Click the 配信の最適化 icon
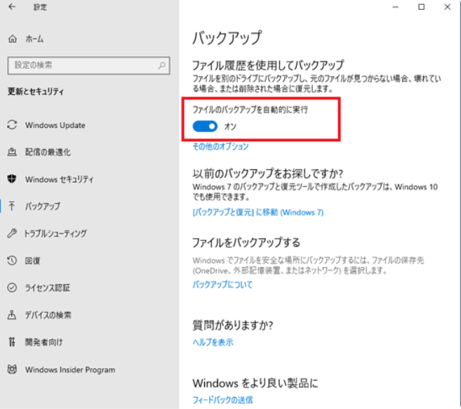The width and height of the screenshot is (461, 409). click(x=12, y=152)
